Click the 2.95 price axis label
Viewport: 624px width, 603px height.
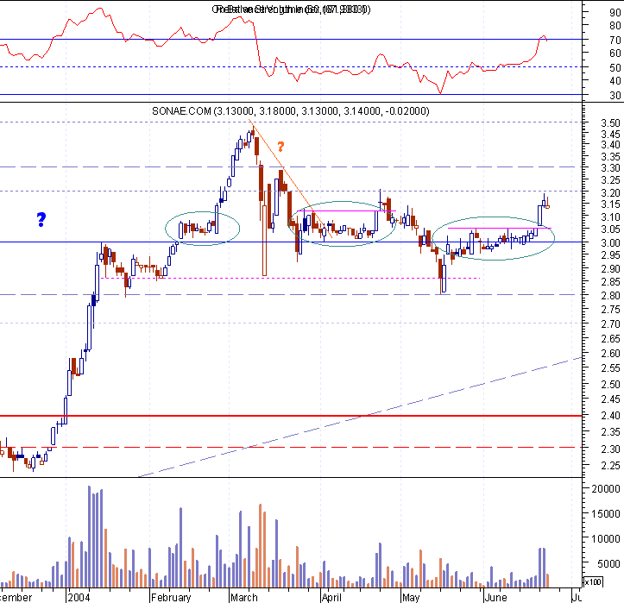610,255
